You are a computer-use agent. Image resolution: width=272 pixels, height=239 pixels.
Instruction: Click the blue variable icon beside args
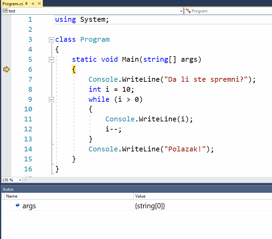pos(18,206)
